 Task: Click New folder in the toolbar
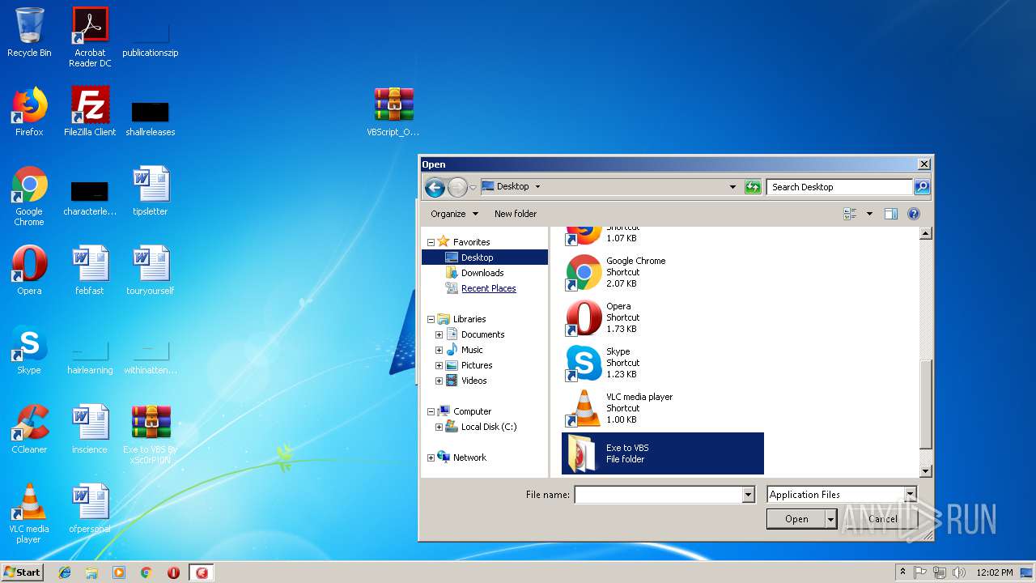point(516,214)
